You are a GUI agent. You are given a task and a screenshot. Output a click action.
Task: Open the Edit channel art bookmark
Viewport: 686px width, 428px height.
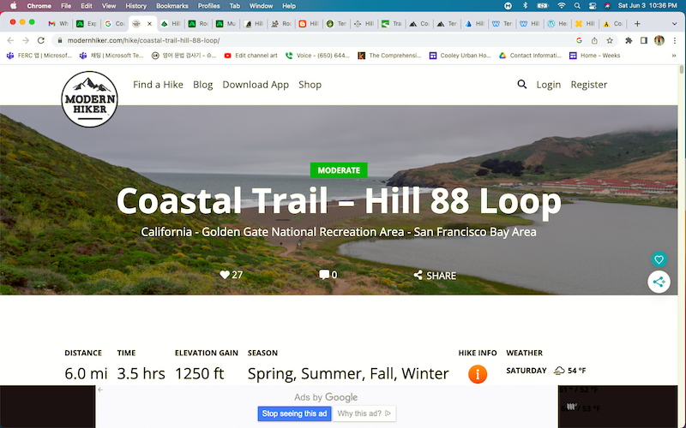(250, 56)
